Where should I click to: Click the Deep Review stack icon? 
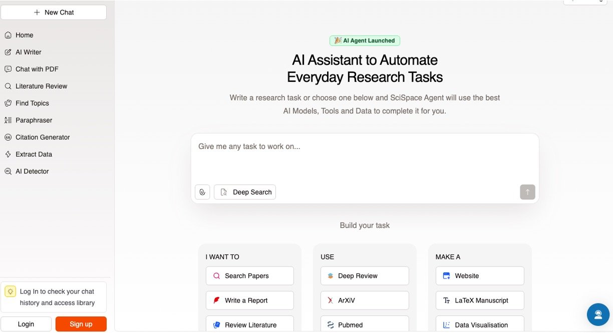tap(331, 275)
